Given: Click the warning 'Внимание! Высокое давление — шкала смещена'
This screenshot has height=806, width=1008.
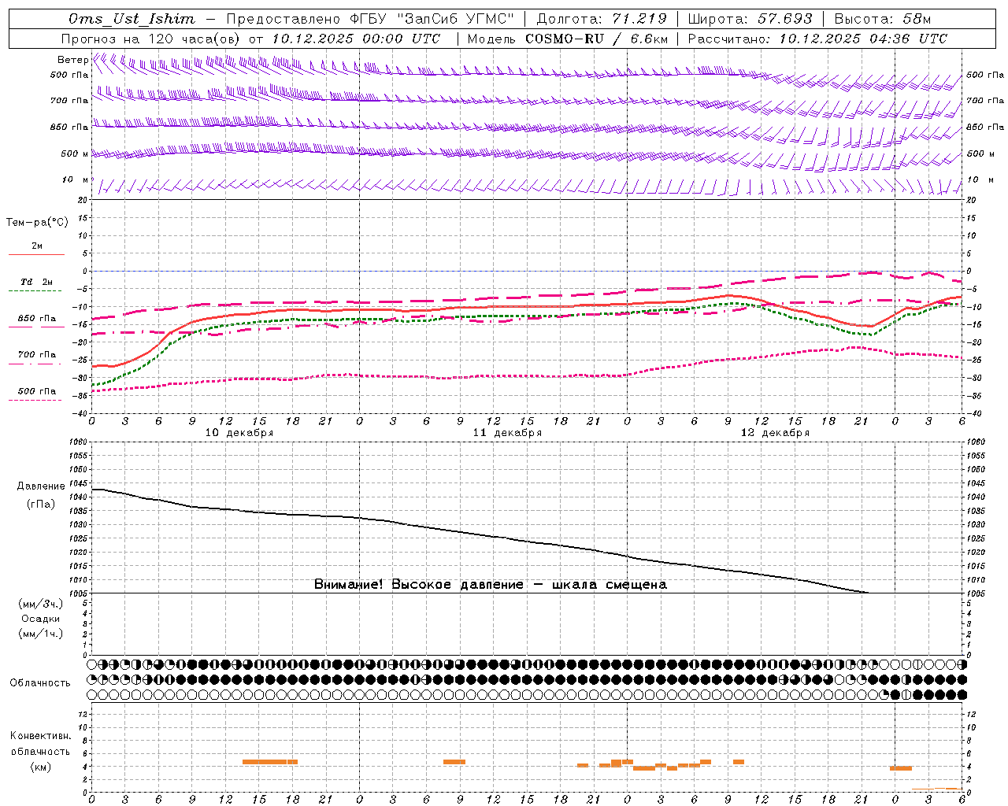Looking at the screenshot, I should (490, 584).
